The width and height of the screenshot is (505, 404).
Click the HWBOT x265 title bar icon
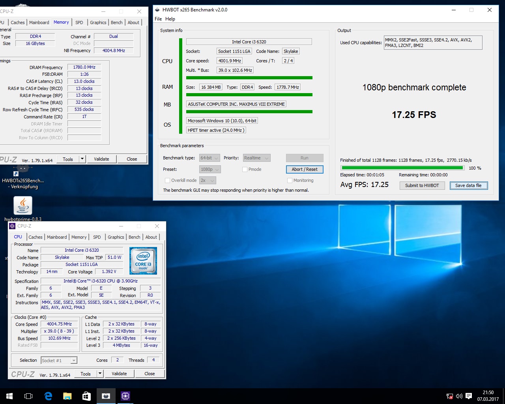point(157,10)
